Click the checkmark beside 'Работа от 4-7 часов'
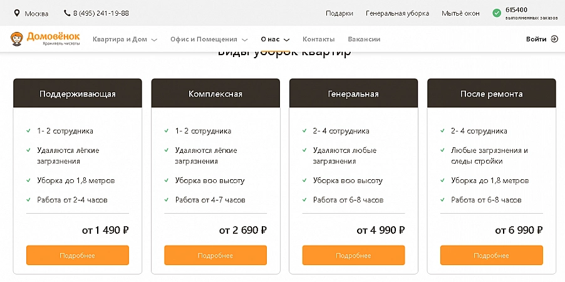Viewport: 565px width, 282px height. (167, 200)
